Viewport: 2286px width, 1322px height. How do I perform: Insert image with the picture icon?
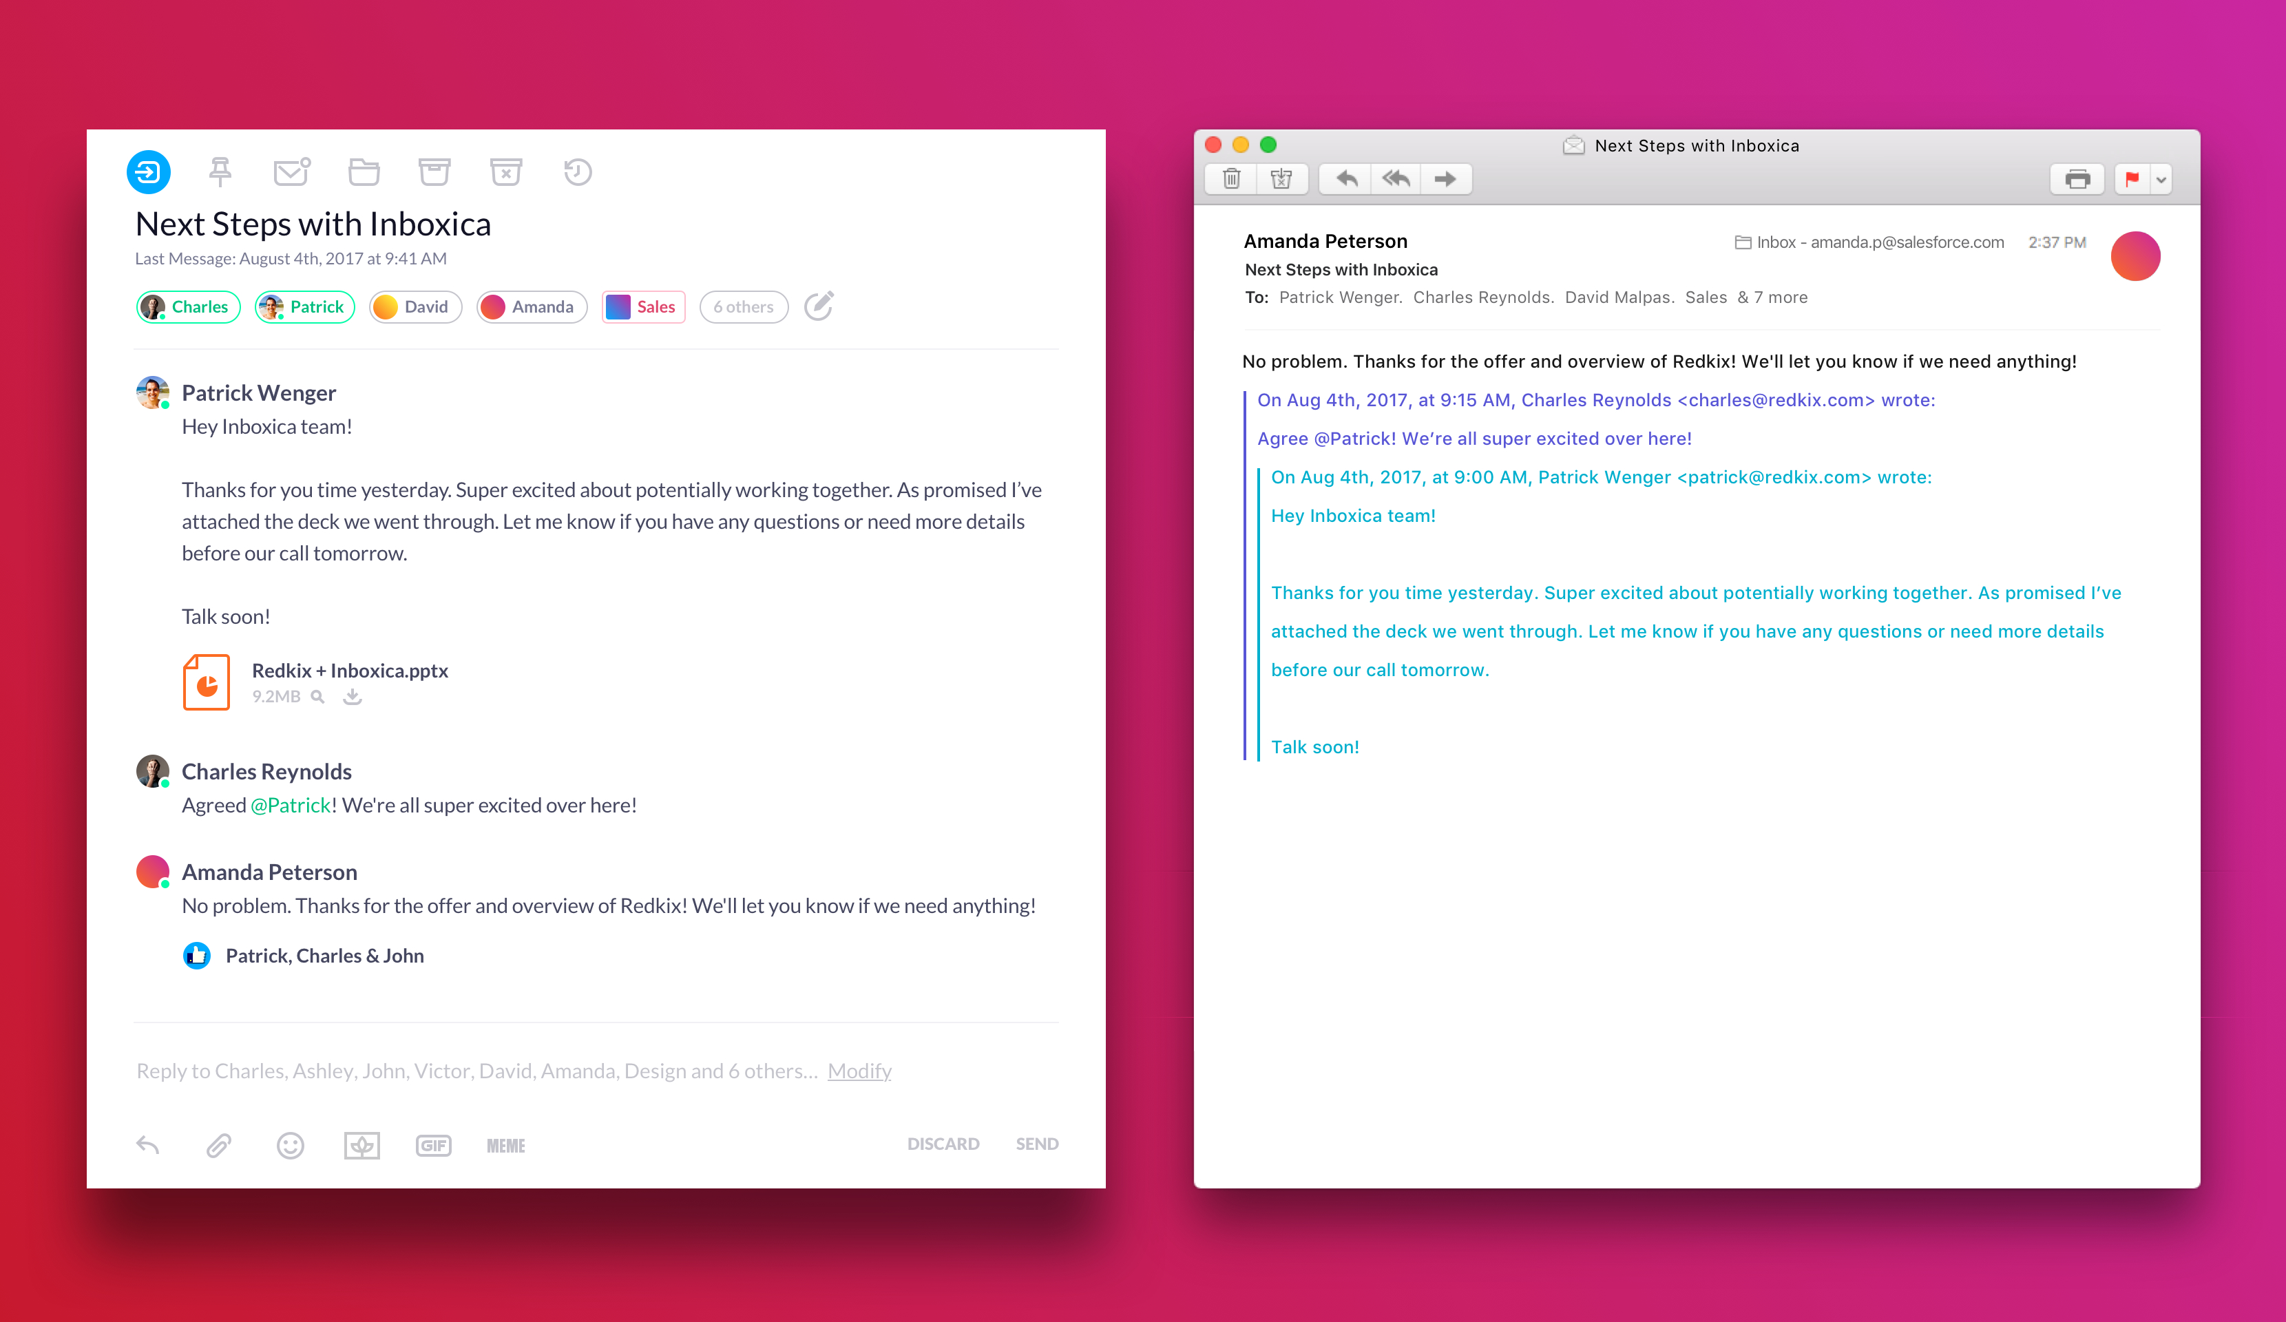[x=362, y=1145]
